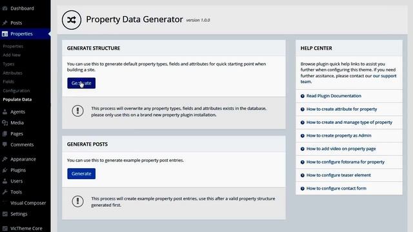Click the Media icon in sidebar
The image size is (413, 232).
(x=5, y=123)
